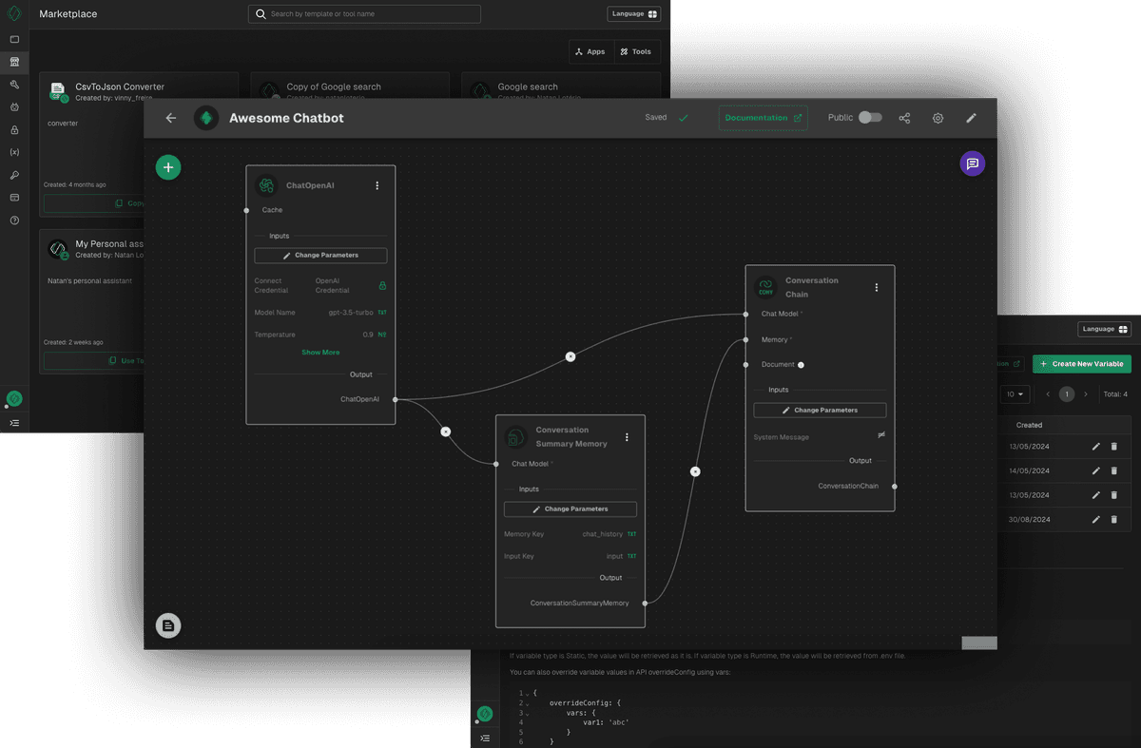Open Language selector in Marketplace window
The image size is (1141, 748).
click(x=634, y=14)
